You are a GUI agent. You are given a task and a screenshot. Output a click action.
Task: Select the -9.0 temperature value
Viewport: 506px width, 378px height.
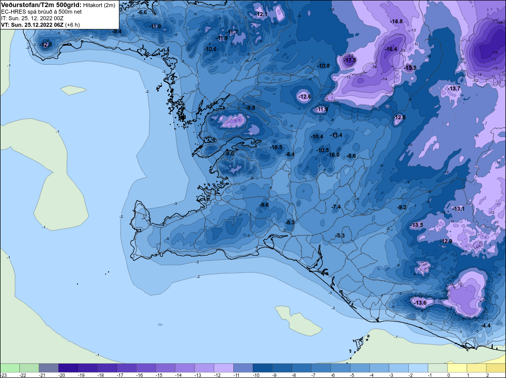(x=229, y=154)
